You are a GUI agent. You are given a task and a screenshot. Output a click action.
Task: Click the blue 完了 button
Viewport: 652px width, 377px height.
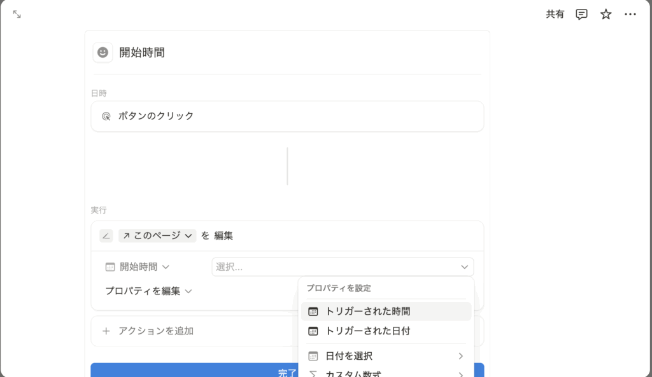(191, 371)
